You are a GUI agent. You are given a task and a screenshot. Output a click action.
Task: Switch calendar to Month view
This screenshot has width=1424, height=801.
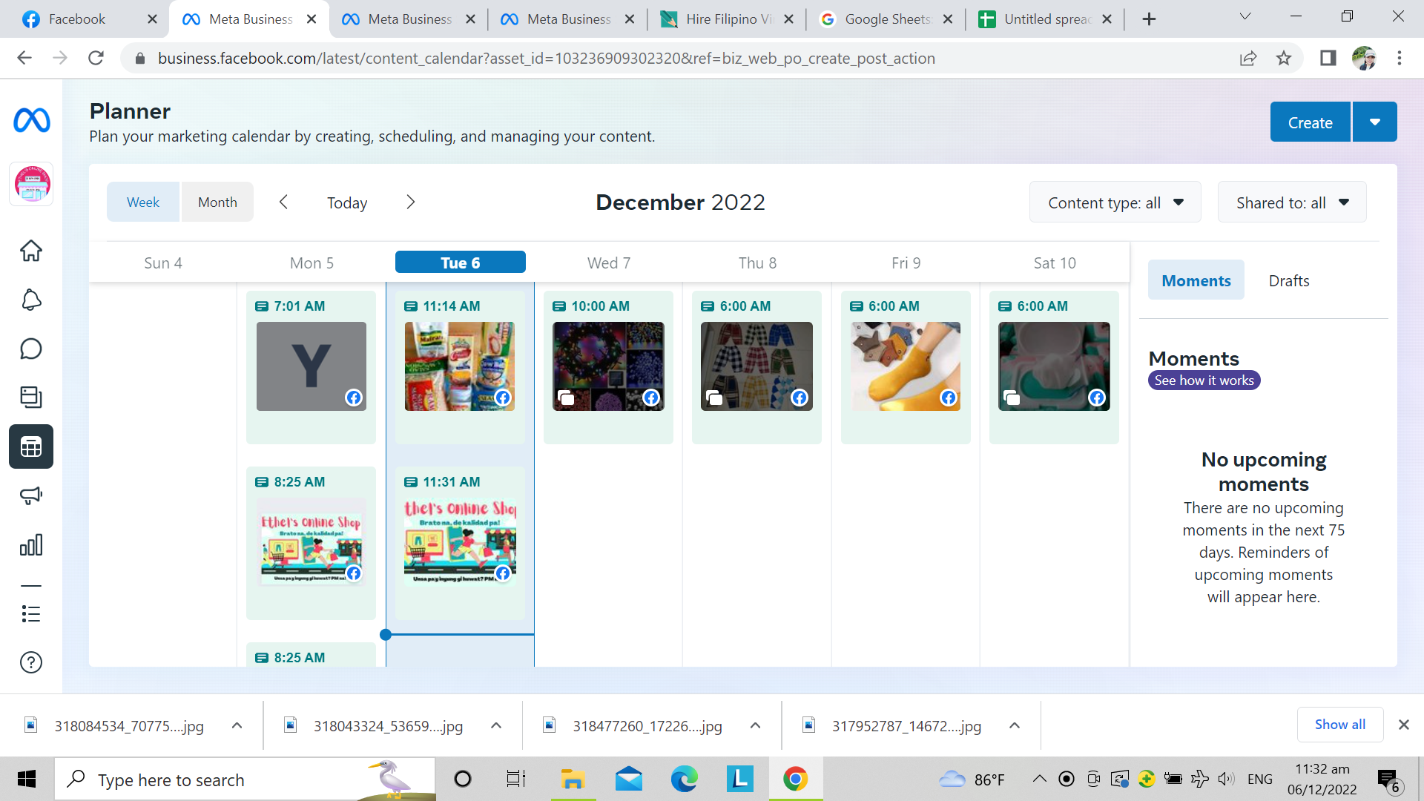[x=217, y=202]
